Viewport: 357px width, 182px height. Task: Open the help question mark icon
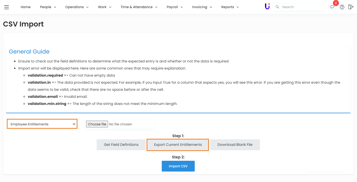pyautogui.click(x=342, y=7)
